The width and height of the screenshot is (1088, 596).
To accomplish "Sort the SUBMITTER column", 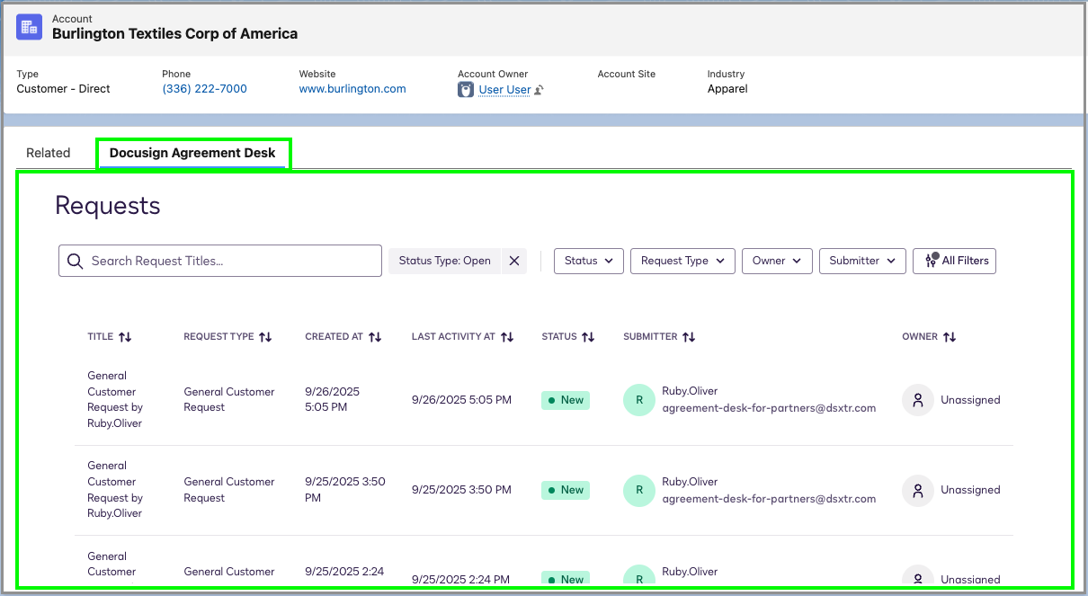I will [x=690, y=336].
